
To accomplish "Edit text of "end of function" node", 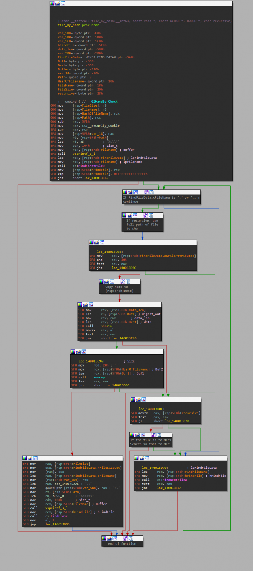I will point(109,538).
